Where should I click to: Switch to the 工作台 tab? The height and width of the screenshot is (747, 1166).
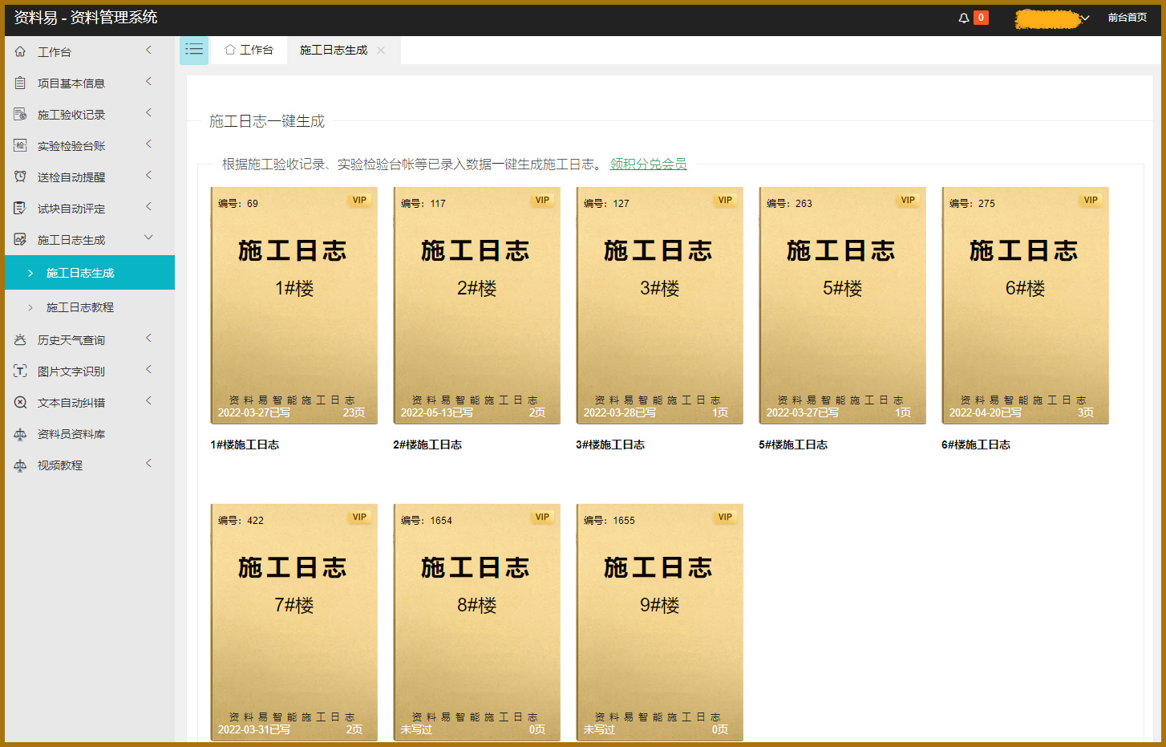tap(249, 50)
